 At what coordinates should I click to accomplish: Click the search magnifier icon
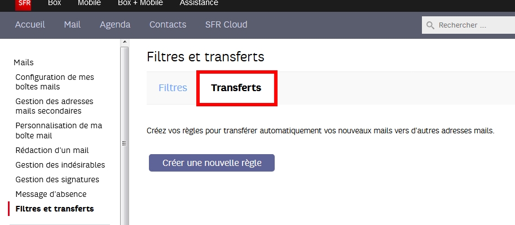(x=431, y=25)
